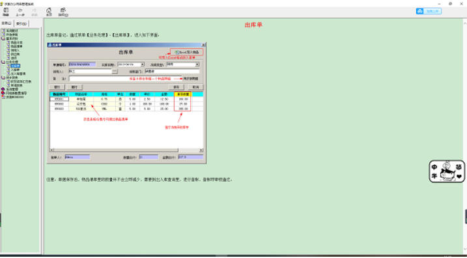Click the heart icon on the IME widget
467x258 pixels.
coord(459,177)
